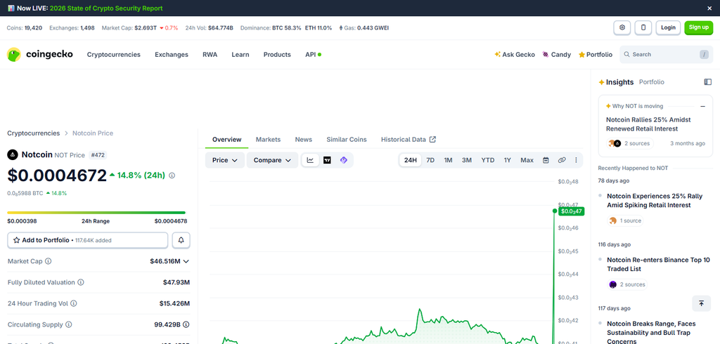Open the Products menu
The width and height of the screenshot is (720, 344).
click(x=277, y=55)
